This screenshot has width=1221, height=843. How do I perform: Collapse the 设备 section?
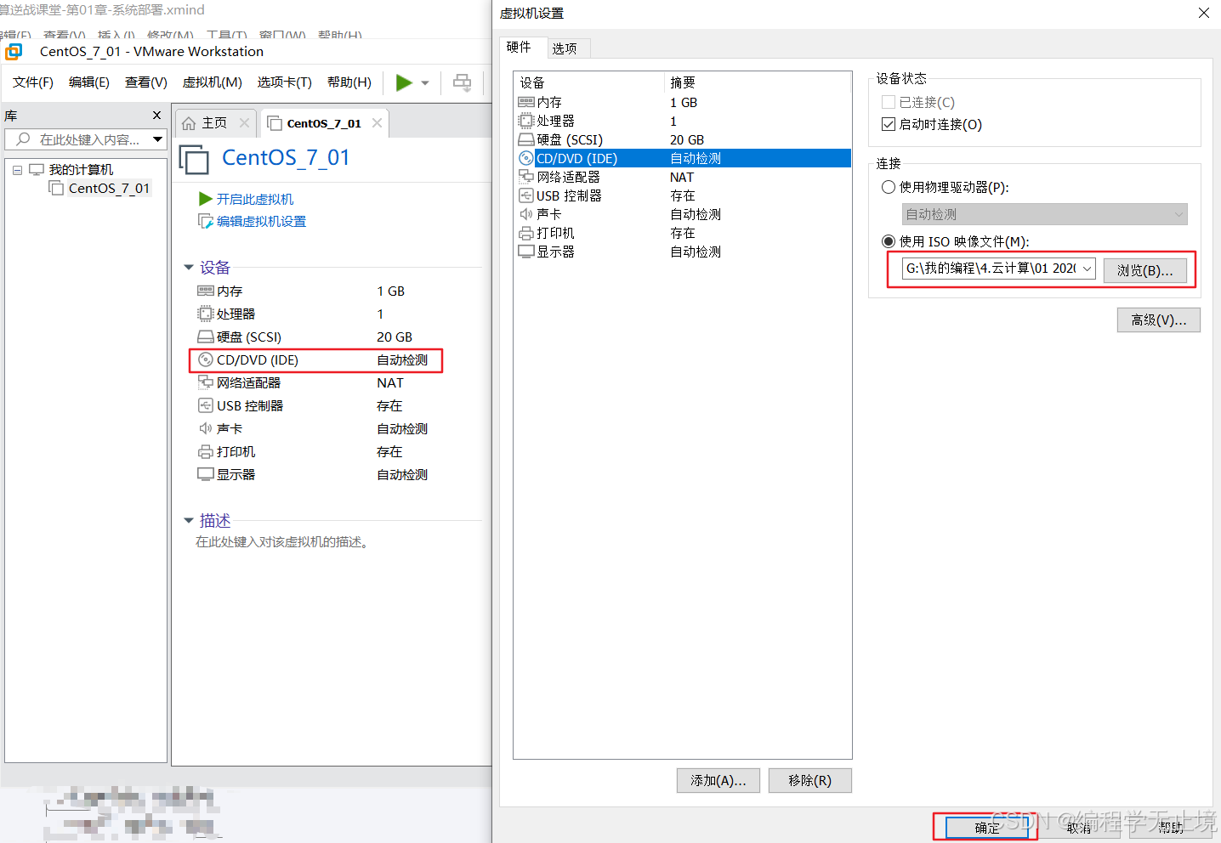(x=189, y=268)
